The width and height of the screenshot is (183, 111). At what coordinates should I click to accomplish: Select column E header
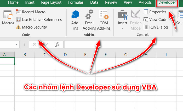click(85, 55)
